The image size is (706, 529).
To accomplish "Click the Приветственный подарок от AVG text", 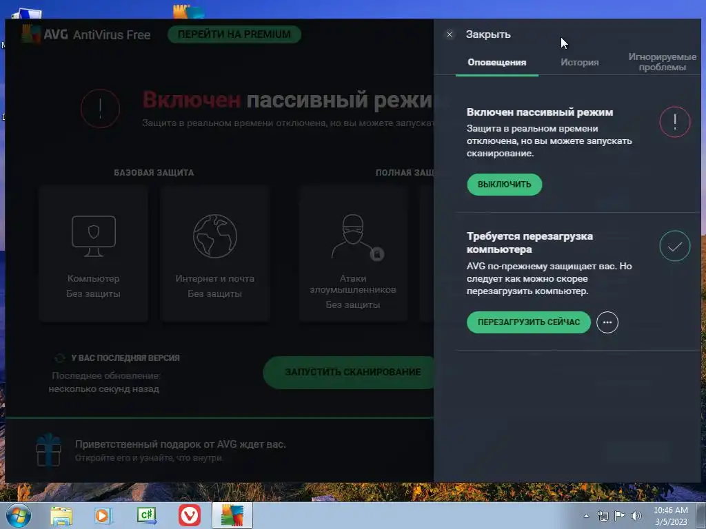I will pyautogui.click(x=180, y=444).
